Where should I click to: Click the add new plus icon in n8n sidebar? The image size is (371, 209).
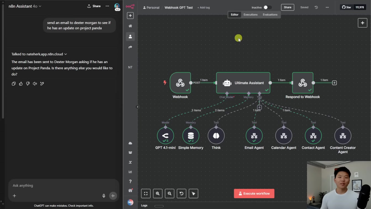point(130,15)
